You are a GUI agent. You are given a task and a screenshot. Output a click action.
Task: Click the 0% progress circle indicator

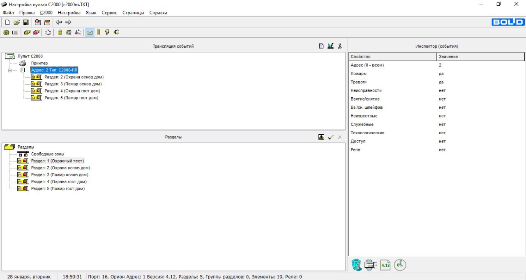[400, 265]
